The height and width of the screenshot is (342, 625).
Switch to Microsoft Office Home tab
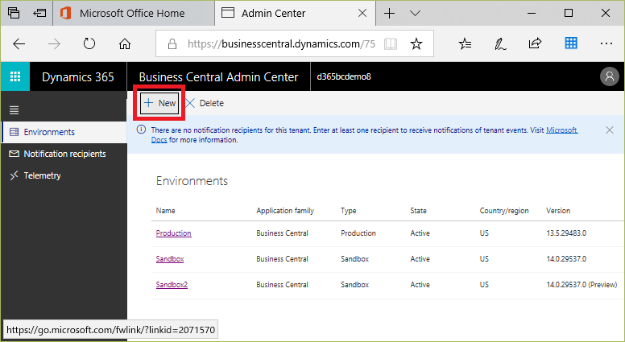tap(134, 13)
